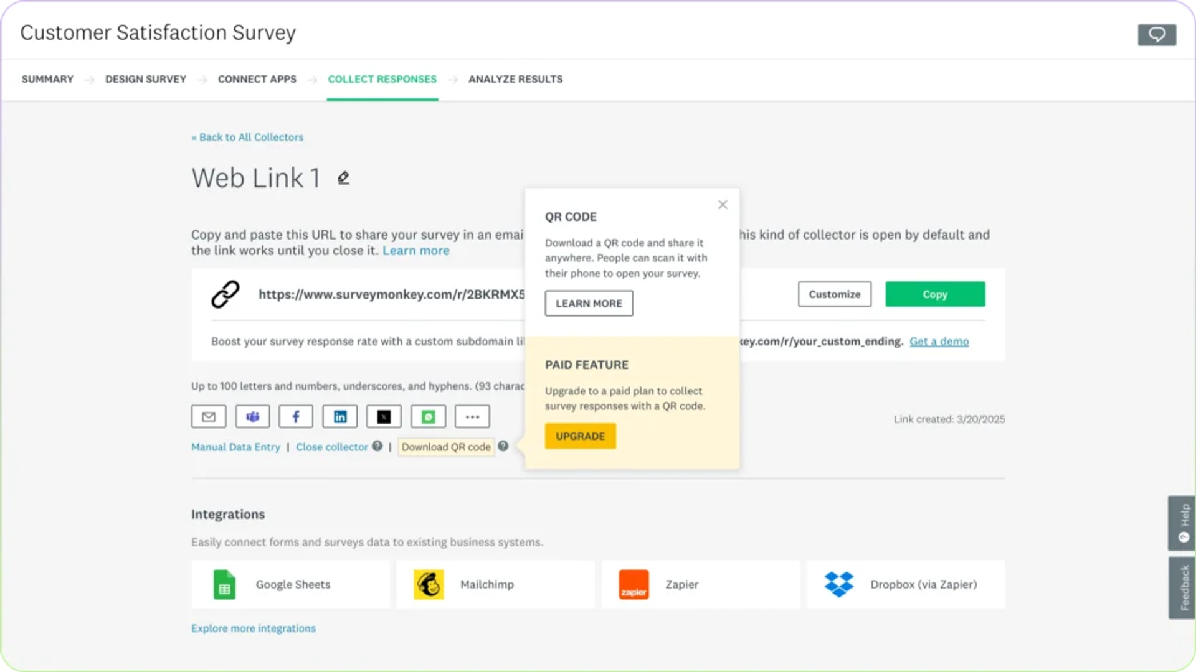Open the Help side tab
Image resolution: width=1196 pixels, height=672 pixels.
tap(1182, 523)
